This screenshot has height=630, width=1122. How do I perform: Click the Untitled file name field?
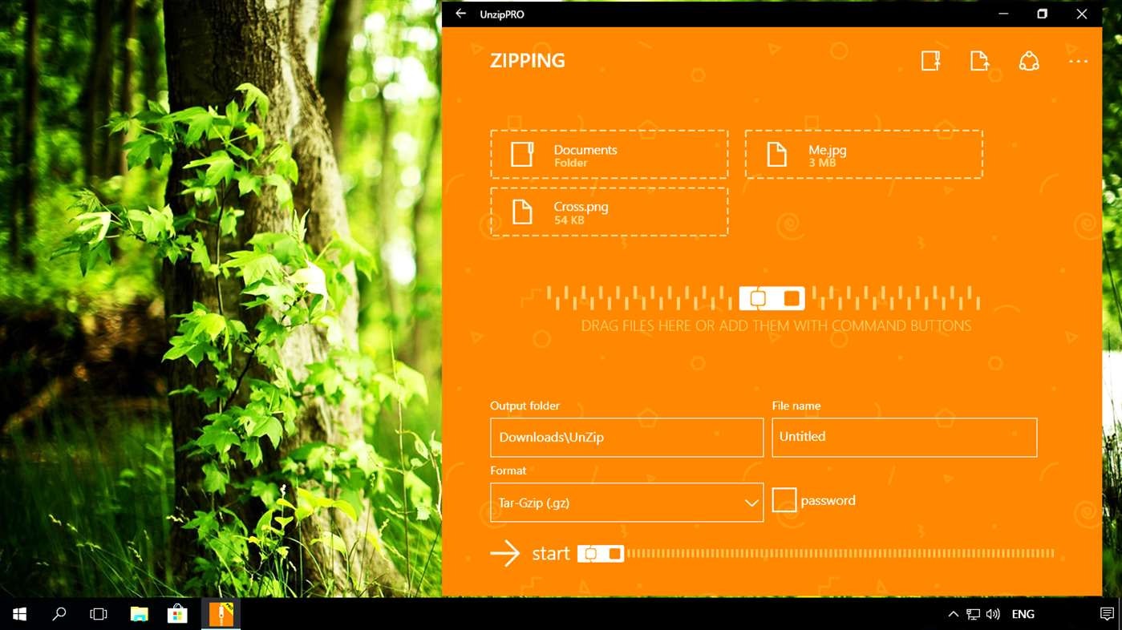903,437
